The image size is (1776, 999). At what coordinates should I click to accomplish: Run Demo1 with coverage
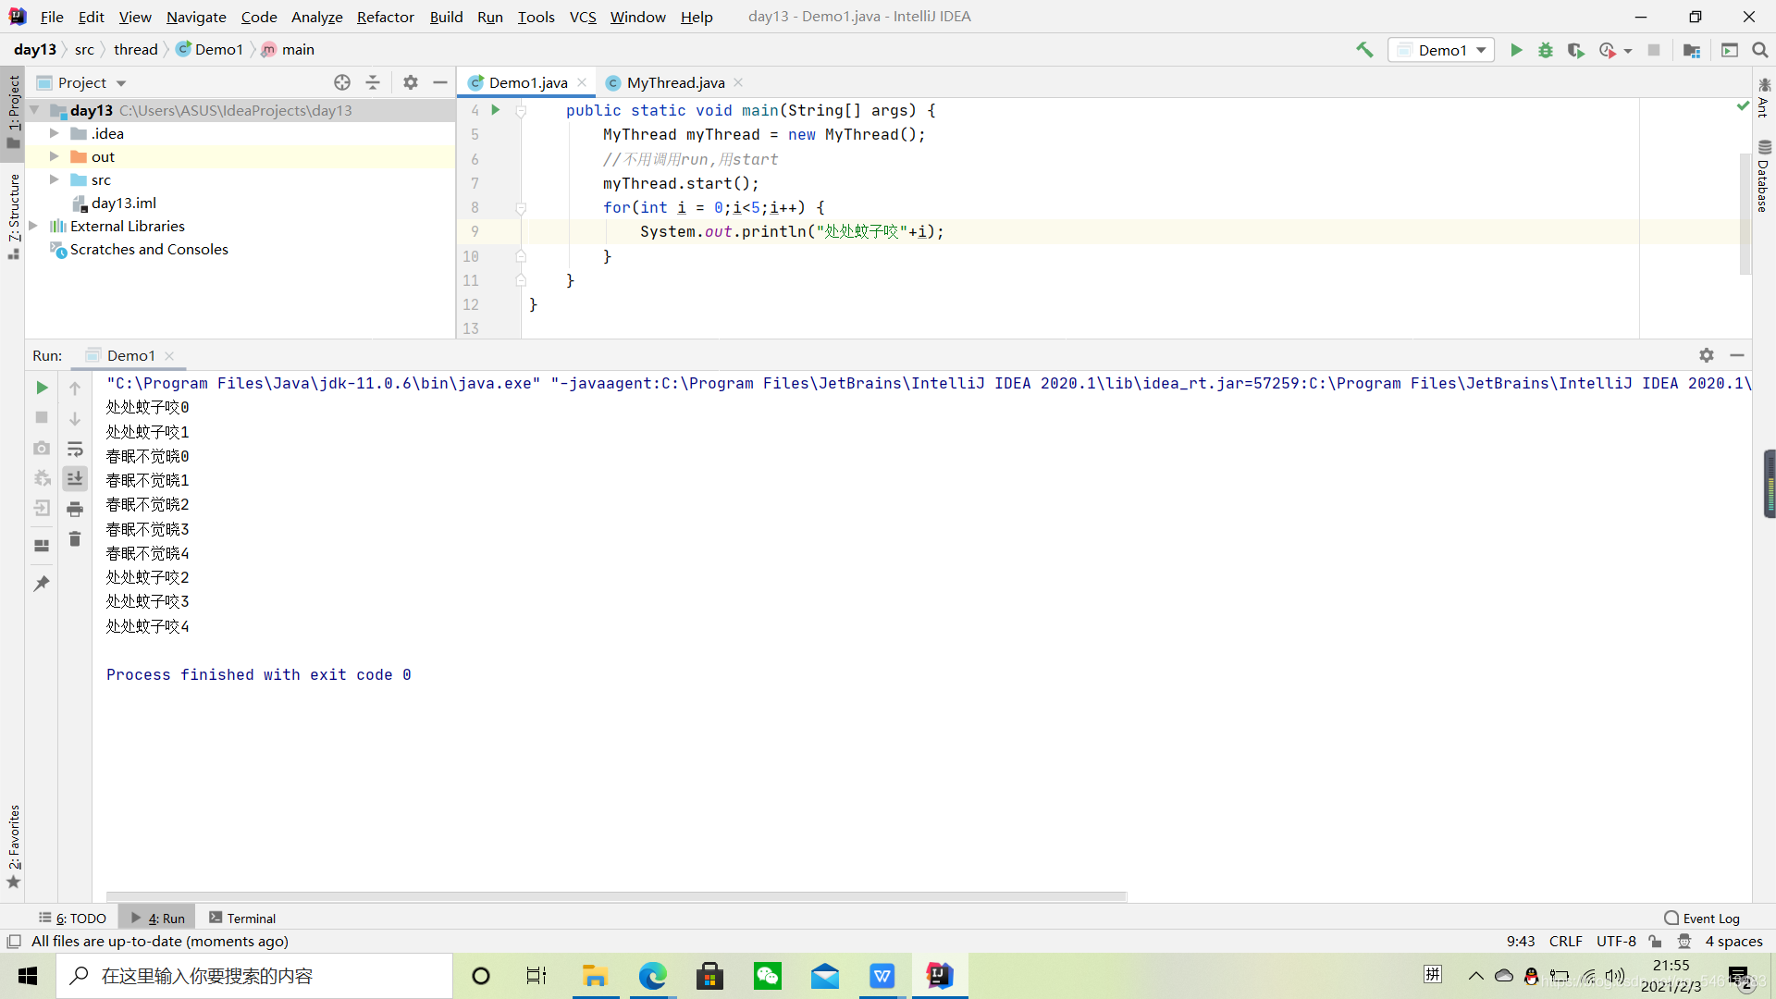(x=1575, y=50)
